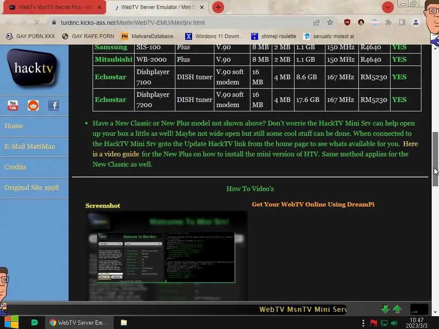Go to Home in the sidebar
This screenshot has height=329, width=439.
click(x=14, y=126)
